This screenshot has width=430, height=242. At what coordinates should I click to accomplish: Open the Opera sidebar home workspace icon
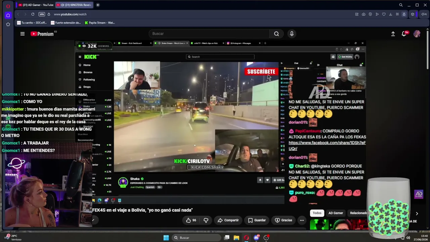(x=8, y=15)
